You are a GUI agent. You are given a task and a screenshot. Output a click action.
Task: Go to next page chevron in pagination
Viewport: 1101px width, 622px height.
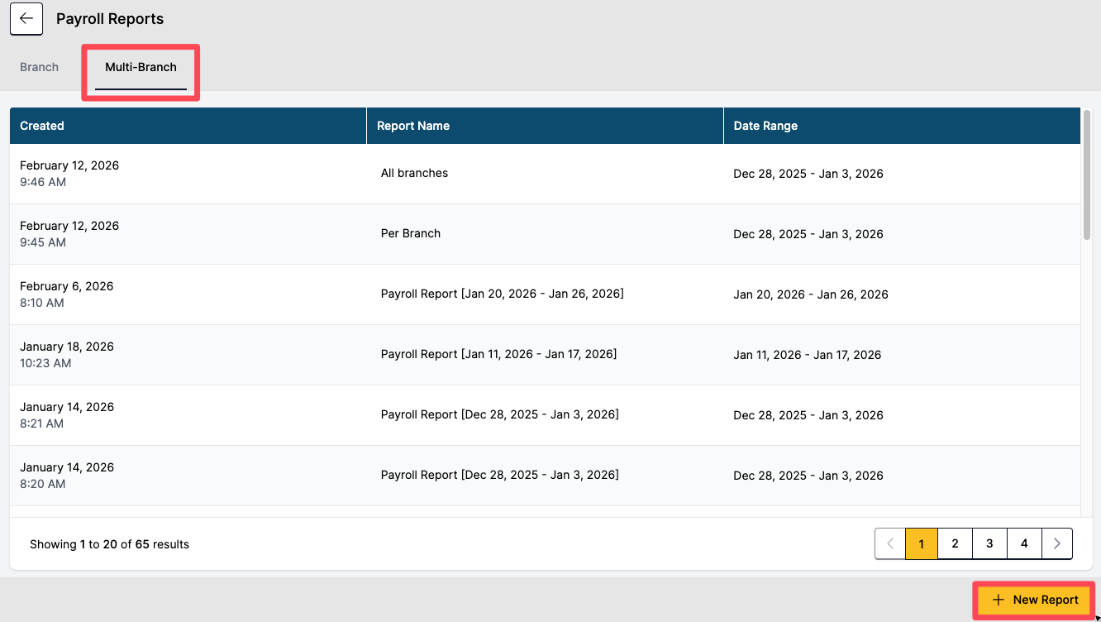pos(1056,543)
